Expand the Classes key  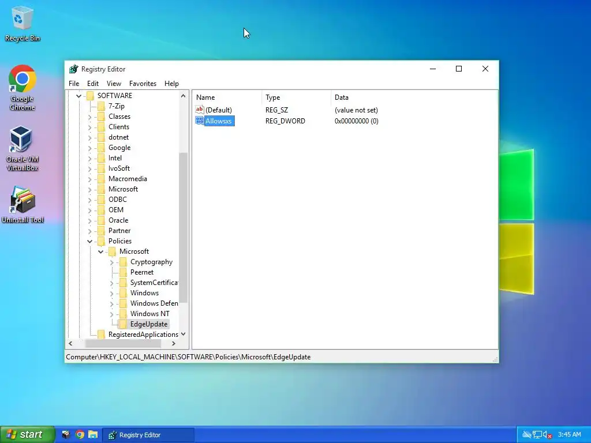(89, 117)
